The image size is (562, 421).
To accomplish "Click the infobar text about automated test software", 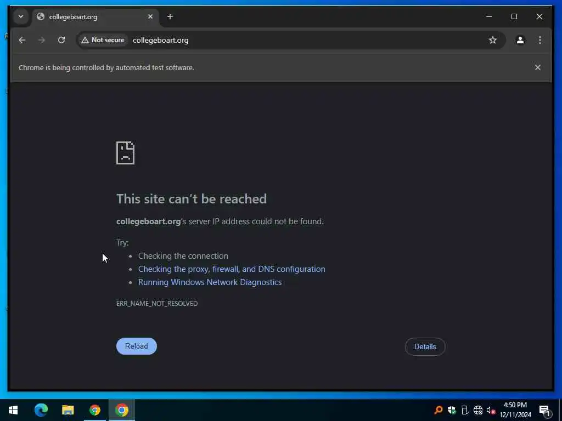I will [x=106, y=67].
